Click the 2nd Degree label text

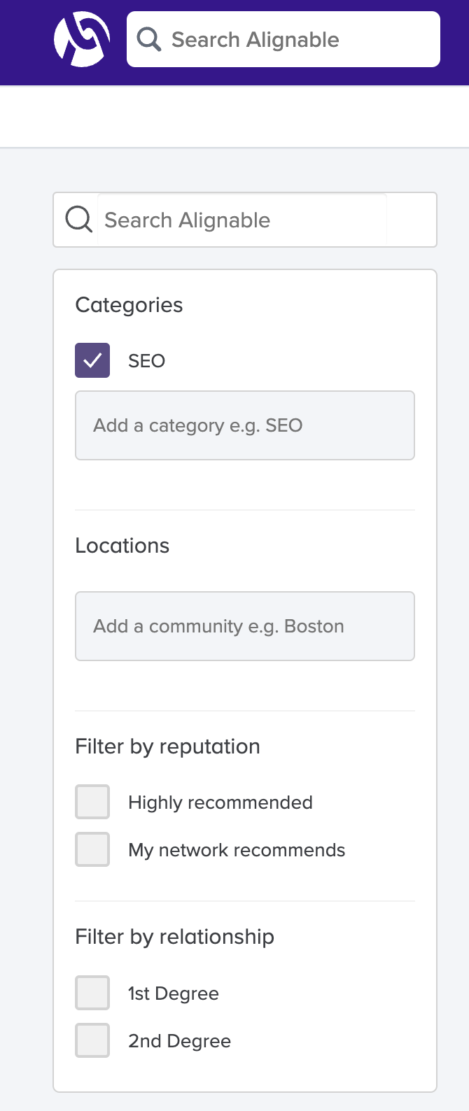pos(180,1041)
